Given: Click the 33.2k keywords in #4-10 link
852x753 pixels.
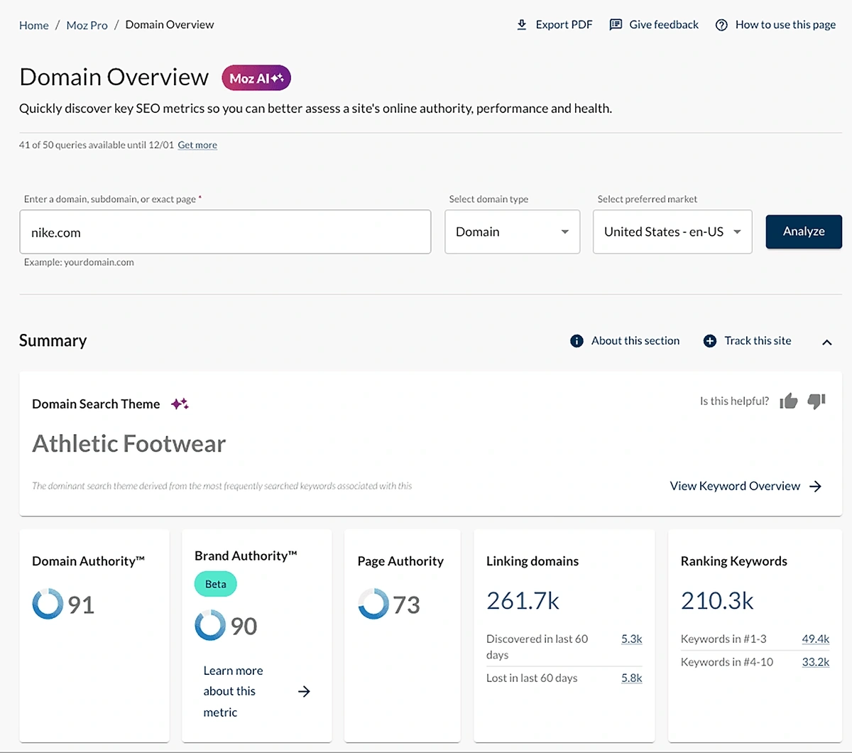Looking at the screenshot, I should 815,661.
